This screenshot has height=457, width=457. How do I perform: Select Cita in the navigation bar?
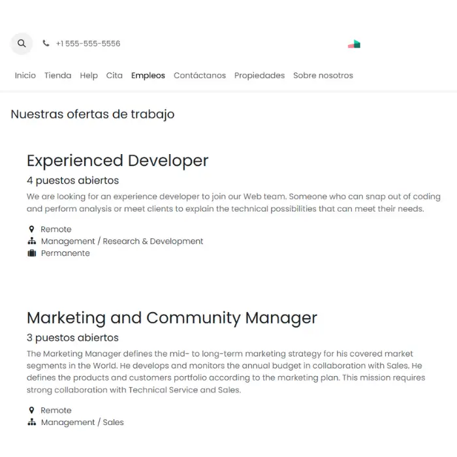tap(114, 76)
